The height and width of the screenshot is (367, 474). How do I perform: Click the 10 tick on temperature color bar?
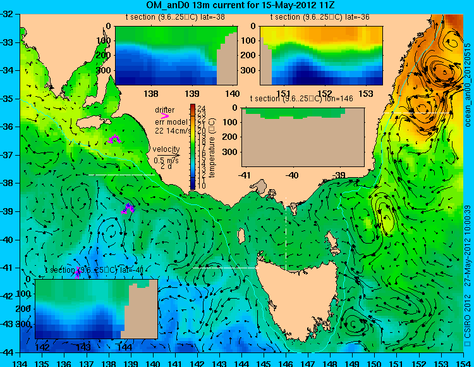(x=202, y=185)
